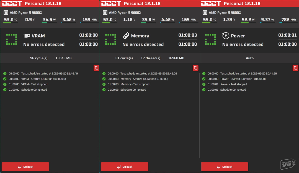This screenshot has width=299, height=173.
Task: Click the Power test lightning icon
Action: (226, 36)
